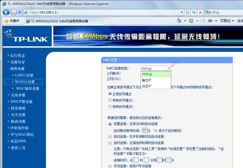Open 设置向导 in sidebar
The image size is (243, 168).
[17, 62]
